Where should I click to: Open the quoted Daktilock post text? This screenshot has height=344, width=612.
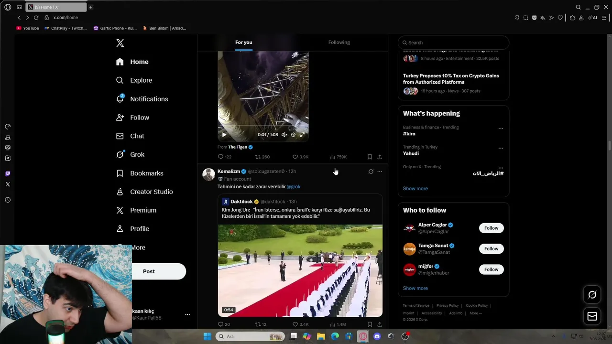[295, 213]
